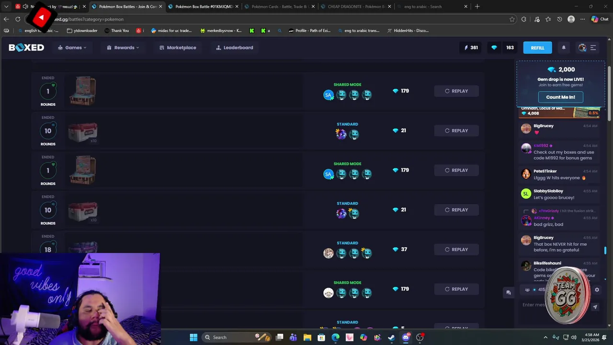The height and width of the screenshot is (345, 613).
Task: Open the Leaderboard page
Action: tap(235, 47)
